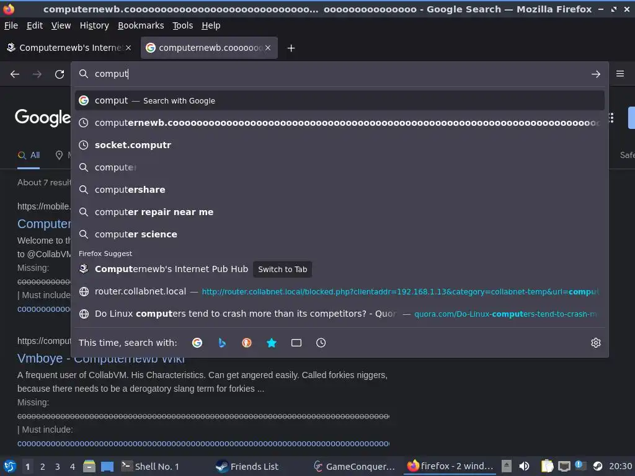Viewport: 635px width, 476px height.
Task: Search Bookmarks via star icon
Action: click(272, 343)
